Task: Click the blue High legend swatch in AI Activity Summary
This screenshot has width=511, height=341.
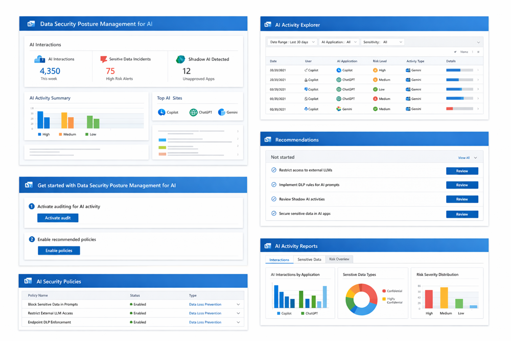Action: click(40, 134)
